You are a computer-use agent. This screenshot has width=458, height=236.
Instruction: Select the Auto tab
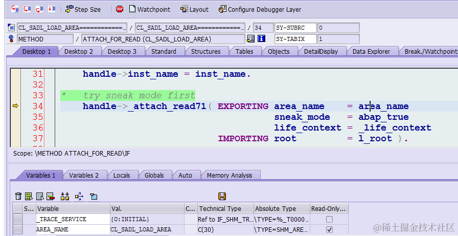(x=185, y=175)
